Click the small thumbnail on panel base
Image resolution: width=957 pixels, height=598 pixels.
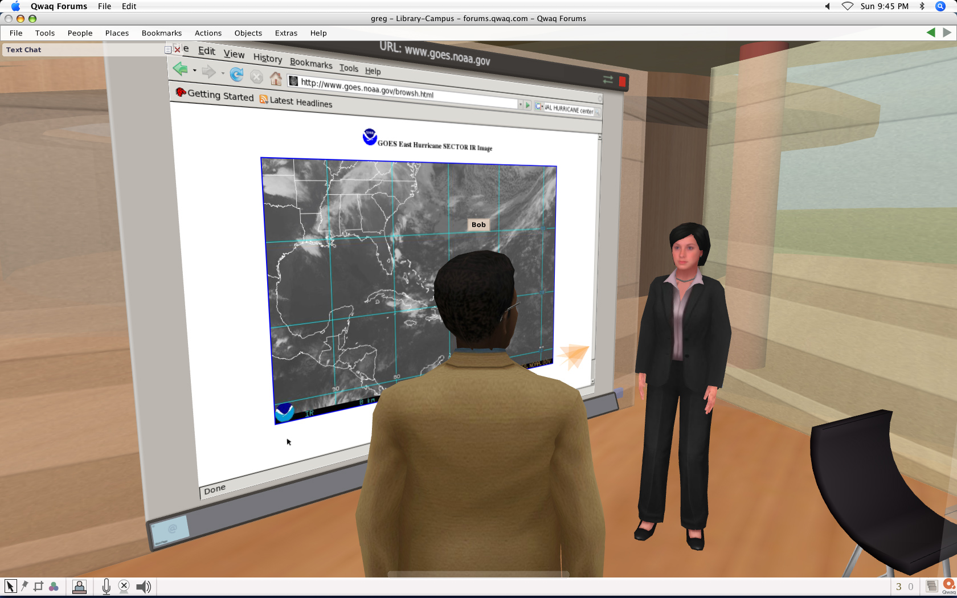(170, 531)
